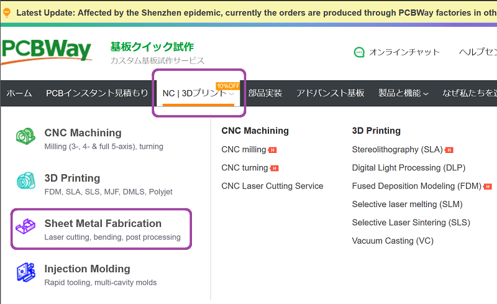The height and width of the screenshot is (304, 497).
Task: Open アドバンスト基板 navigation item
Action: tap(331, 93)
